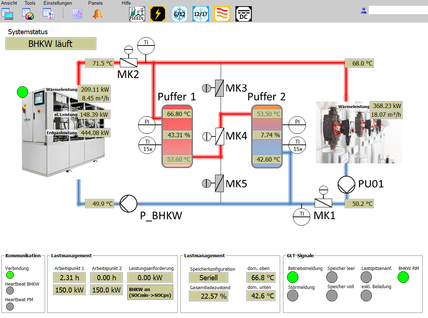Click the 68.0 °C temperature value

point(359,63)
